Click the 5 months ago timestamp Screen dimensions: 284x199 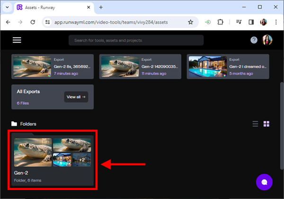[241, 73]
